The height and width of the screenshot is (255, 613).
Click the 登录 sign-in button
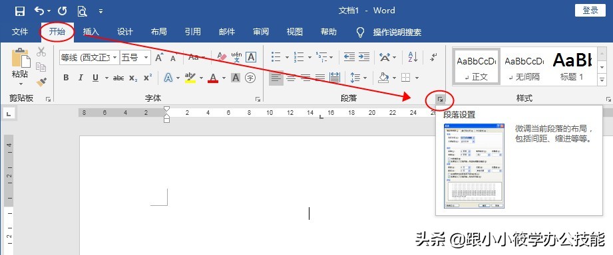tap(590, 11)
